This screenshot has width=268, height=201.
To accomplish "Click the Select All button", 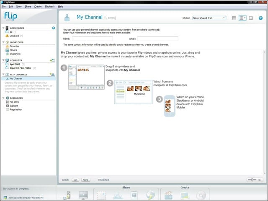I will coord(75,180).
